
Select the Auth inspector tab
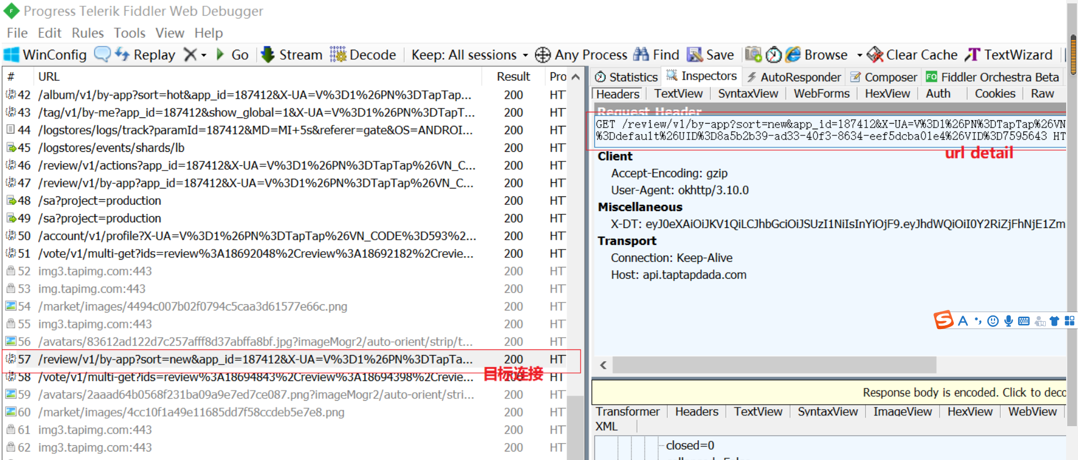[938, 94]
